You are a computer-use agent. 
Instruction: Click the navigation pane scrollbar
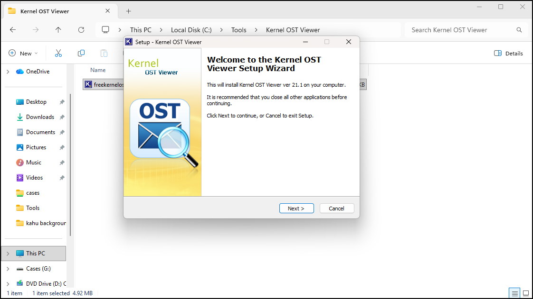pyautogui.click(x=70, y=164)
